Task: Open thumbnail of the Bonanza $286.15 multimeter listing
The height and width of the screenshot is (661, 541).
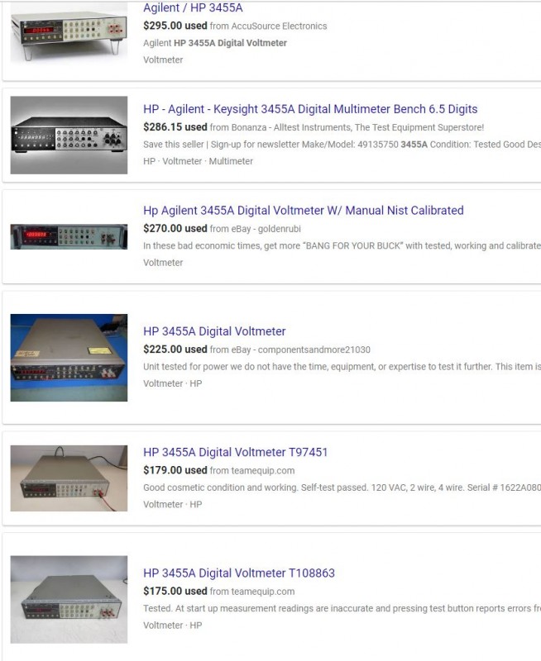Action: [69, 135]
